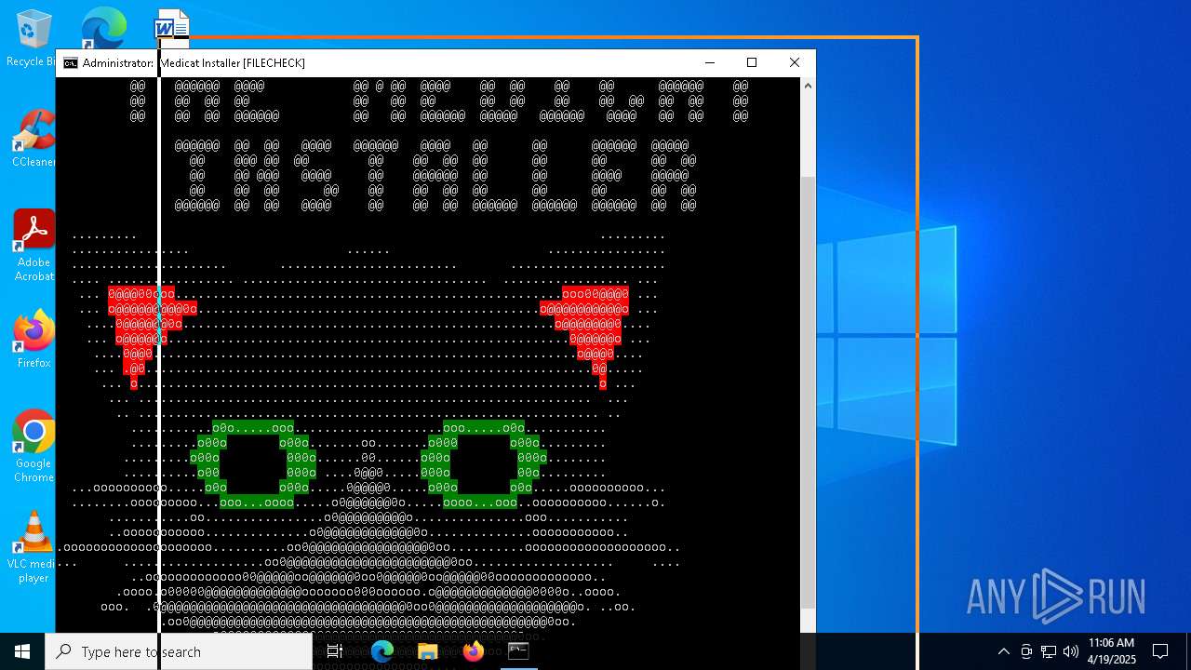Open the Windows Start menu

22,651
